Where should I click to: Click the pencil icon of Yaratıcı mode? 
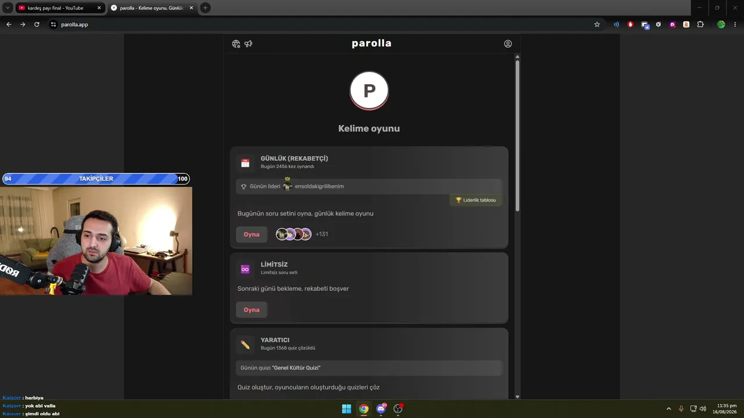[x=245, y=345]
